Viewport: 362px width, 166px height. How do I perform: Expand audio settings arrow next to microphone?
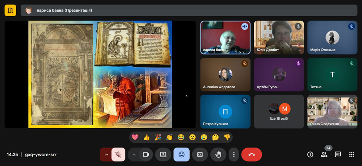click(x=106, y=154)
